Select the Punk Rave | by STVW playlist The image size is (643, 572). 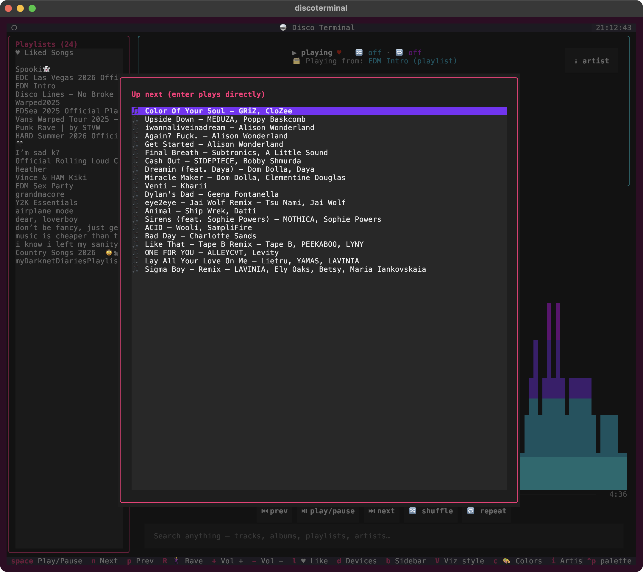(x=69, y=127)
